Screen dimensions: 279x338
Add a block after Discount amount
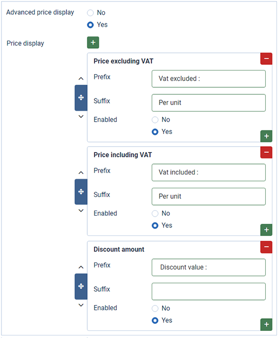coord(266,324)
